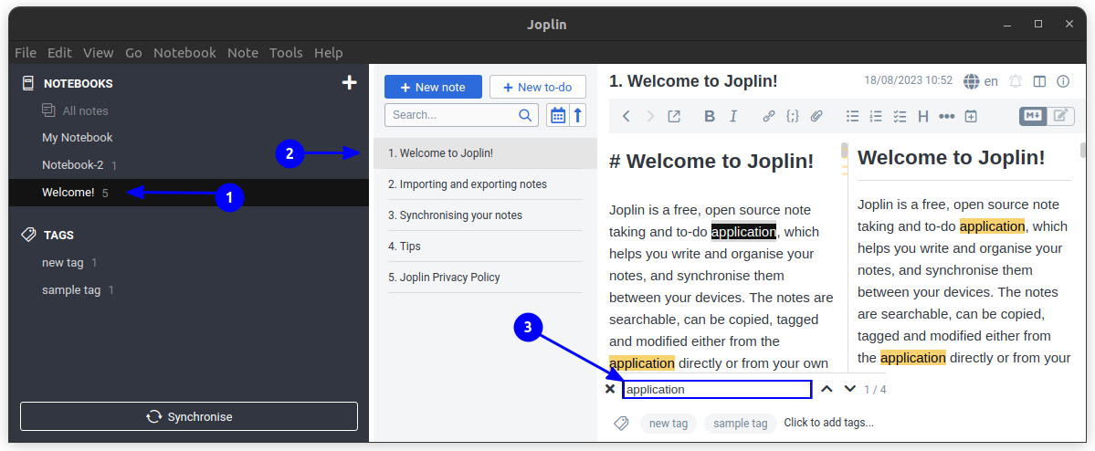Open the File menu

pyautogui.click(x=26, y=52)
